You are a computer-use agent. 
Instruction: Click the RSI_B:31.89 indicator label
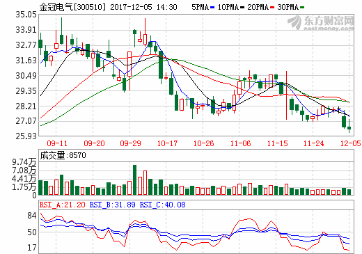[113, 205]
